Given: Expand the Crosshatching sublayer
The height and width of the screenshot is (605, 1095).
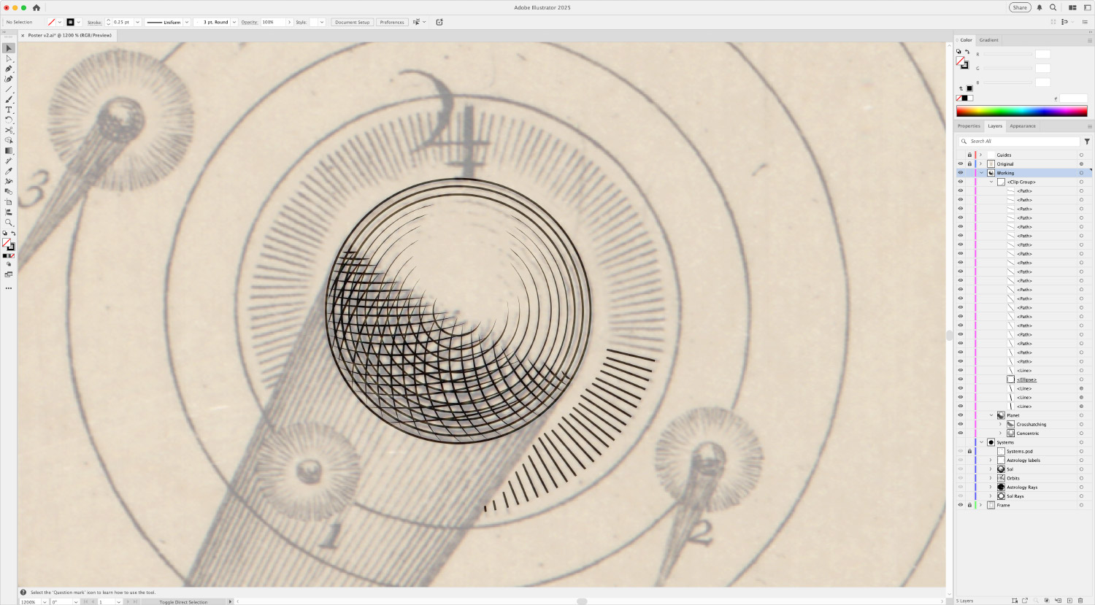Looking at the screenshot, I should tap(1001, 424).
